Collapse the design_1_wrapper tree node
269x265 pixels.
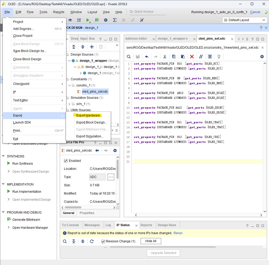(x=69, y=61)
